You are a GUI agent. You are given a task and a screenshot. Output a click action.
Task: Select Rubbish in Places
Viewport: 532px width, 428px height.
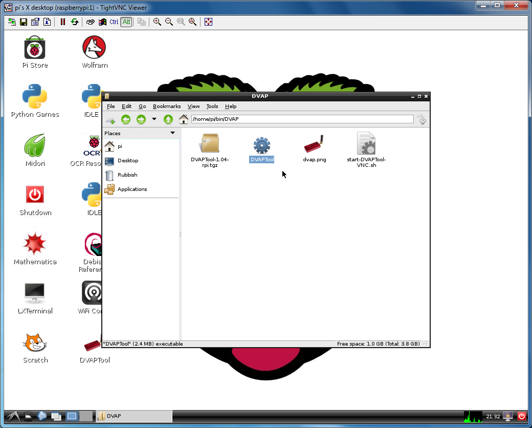[x=141, y=175]
